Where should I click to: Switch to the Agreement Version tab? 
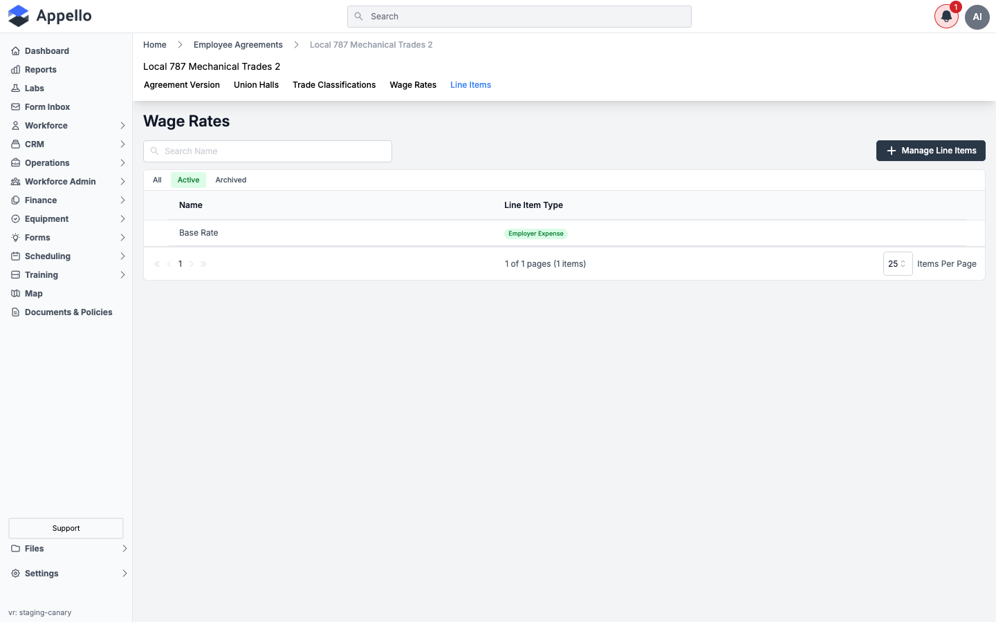[x=182, y=85]
